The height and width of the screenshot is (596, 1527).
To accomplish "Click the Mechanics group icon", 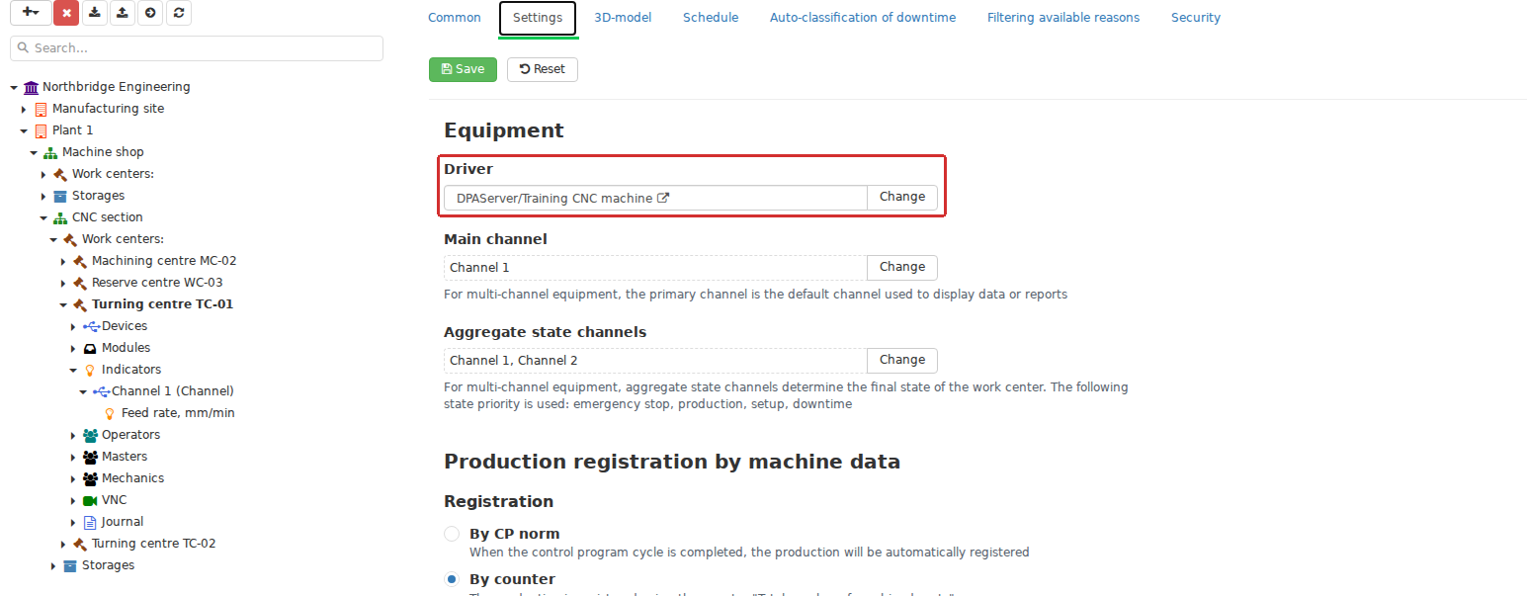I will tap(91, 478).
